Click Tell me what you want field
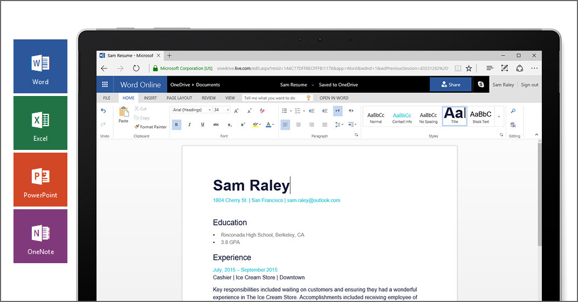The height and width of the screenshot is (302, 578). 278,98
